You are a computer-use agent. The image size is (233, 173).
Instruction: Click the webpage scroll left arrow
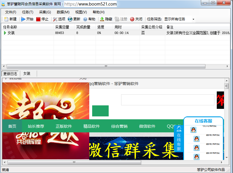[5, 162]
